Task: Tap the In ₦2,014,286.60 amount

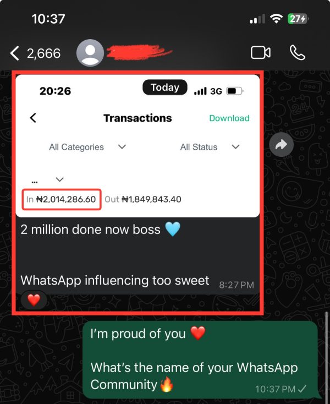Action: [61, 199]
